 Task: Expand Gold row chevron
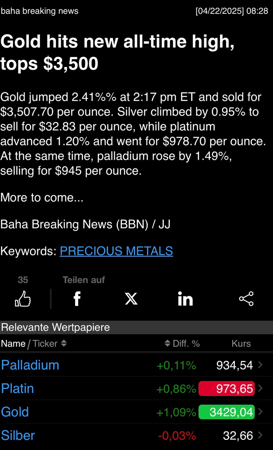[x=261, y=412]
